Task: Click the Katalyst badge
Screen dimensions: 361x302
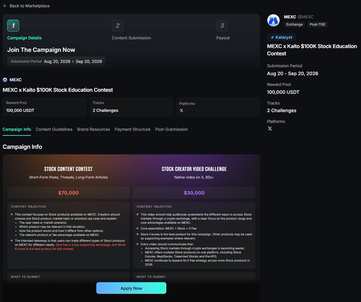Action: [281, 37]
